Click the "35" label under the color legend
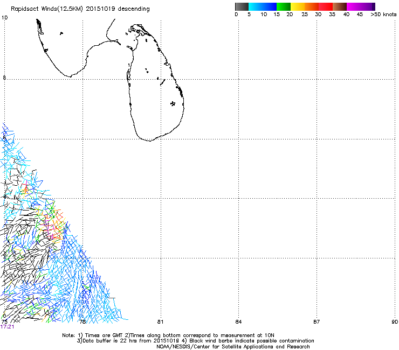This screenshot has width=399, height=350. [332, 15]
